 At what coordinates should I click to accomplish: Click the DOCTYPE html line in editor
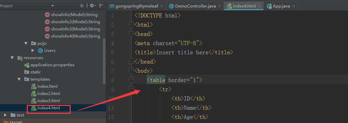click(x=158, y=15)
